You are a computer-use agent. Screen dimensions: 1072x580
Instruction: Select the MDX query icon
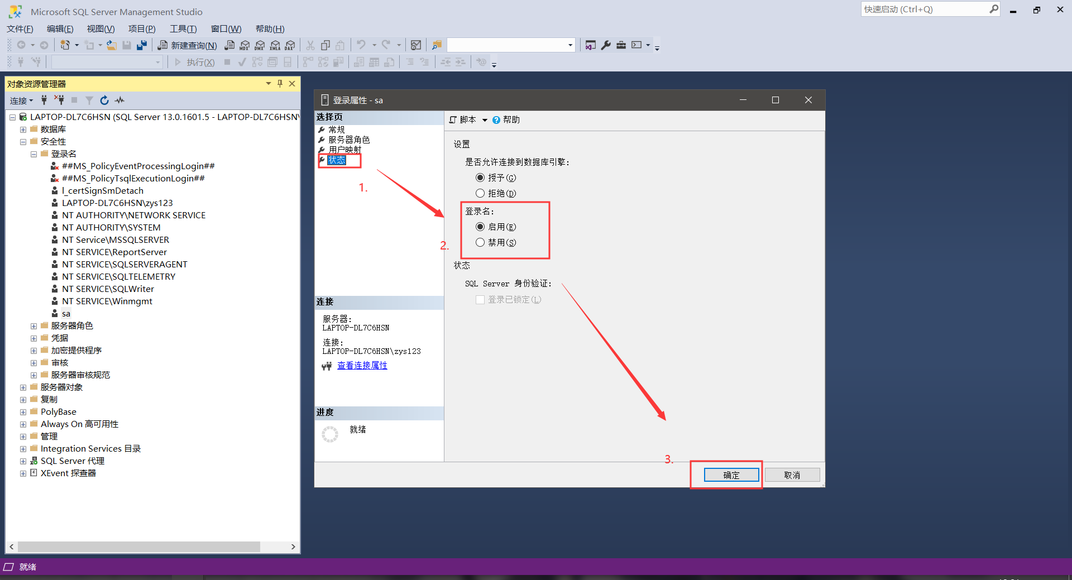click(x=245, y=45)
